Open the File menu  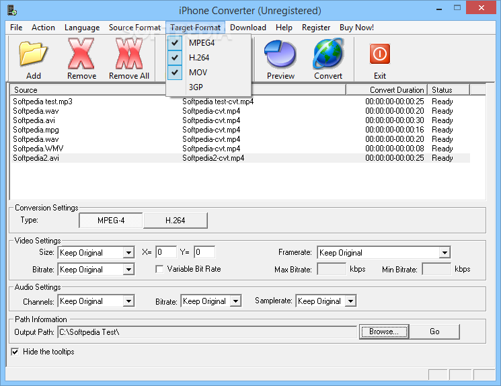(16, 28)
